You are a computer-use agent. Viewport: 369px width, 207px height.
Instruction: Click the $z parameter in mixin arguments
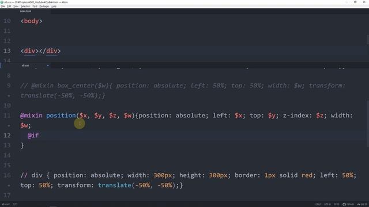click(113, 116)
